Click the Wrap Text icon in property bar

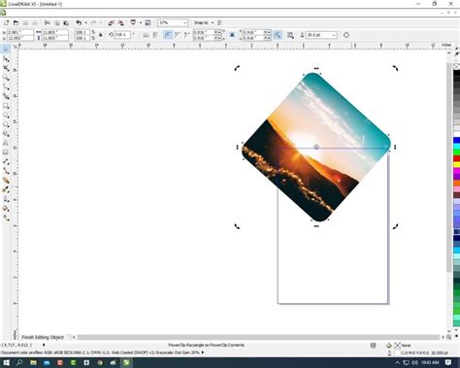coord(290,35)
